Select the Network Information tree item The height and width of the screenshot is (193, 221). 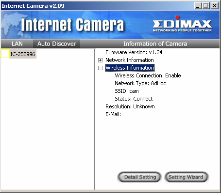coord(130,60)
